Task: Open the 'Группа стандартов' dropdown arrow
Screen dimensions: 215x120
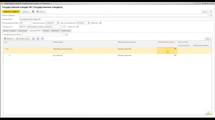Action: [x=209, y=16]
